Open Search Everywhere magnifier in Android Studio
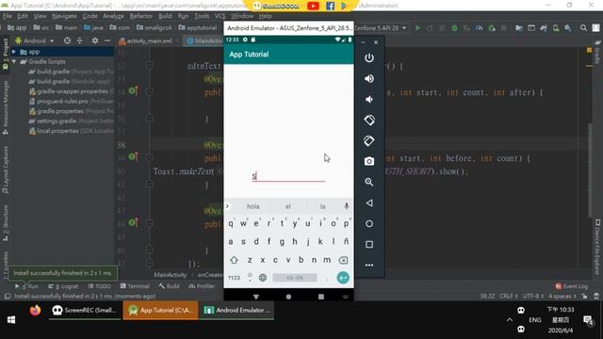The image size is (603, 339). [x=583, y=28]
